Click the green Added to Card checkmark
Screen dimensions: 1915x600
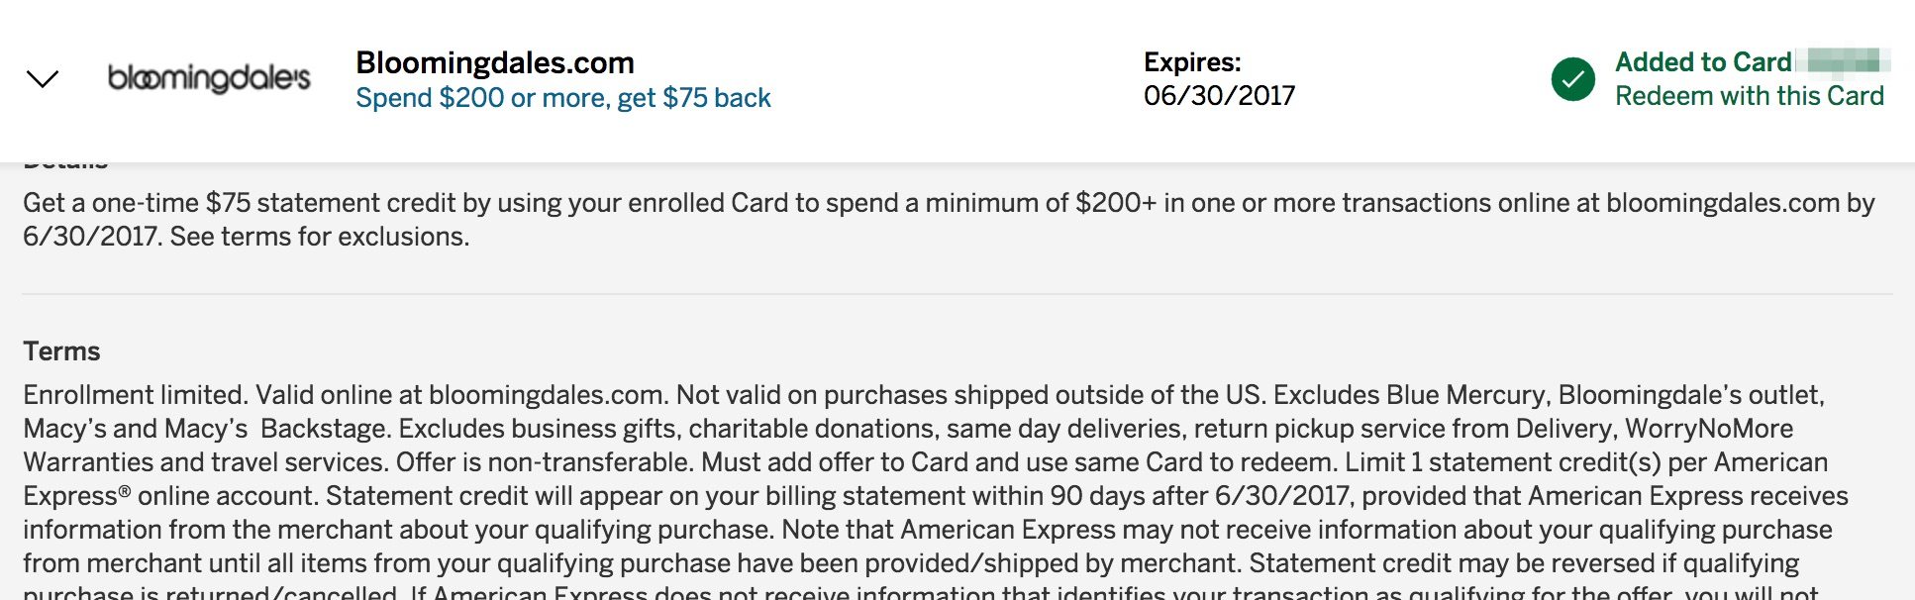1572,79
